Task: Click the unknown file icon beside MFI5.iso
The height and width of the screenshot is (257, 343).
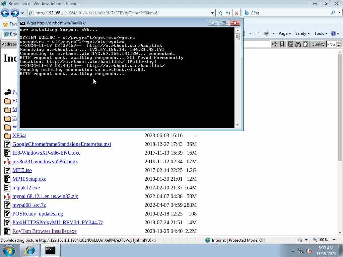Action: click(x=7, y=170)
